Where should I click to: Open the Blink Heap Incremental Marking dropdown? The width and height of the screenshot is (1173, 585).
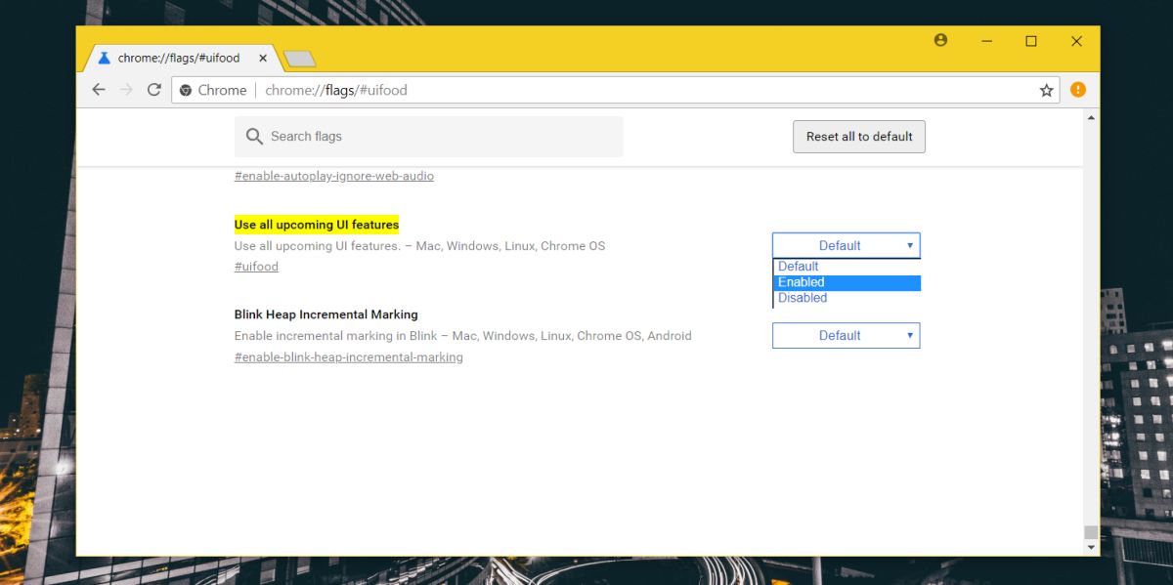tap(846, 335)
